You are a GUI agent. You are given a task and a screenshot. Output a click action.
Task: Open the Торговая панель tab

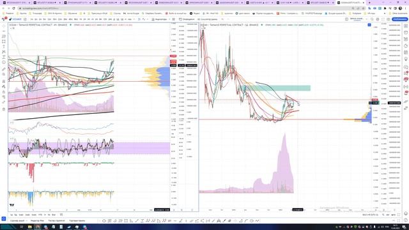click(x=77, y=221)
